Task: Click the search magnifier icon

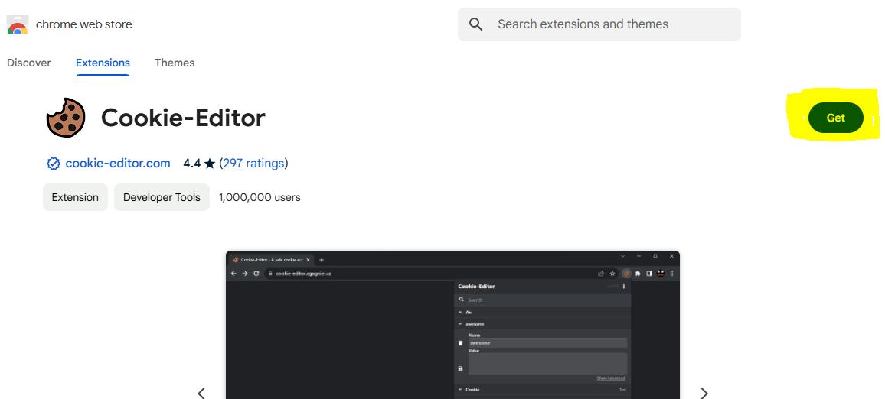Action: pos(475,24)
